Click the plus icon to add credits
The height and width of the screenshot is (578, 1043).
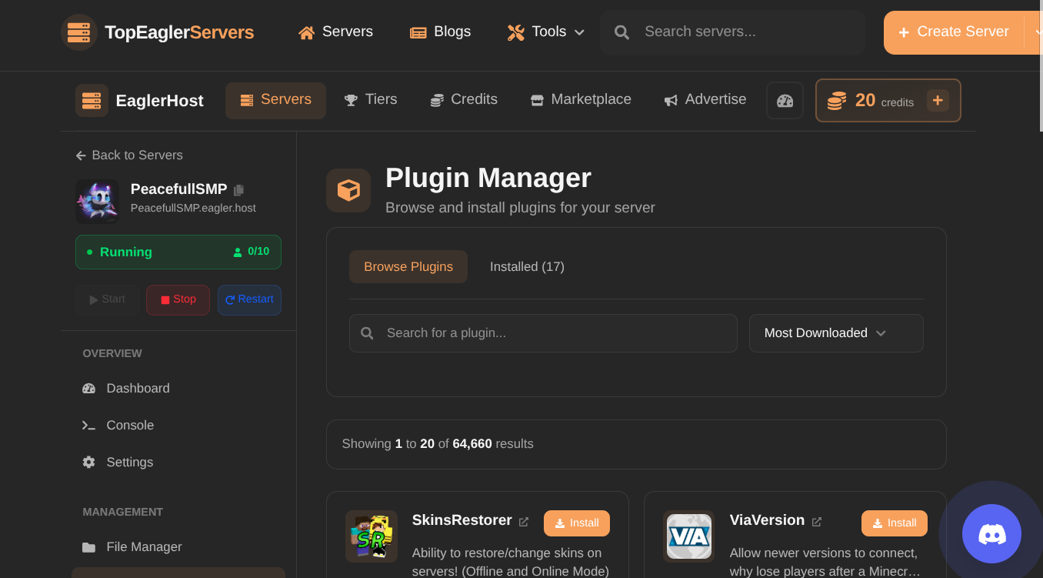click(937, 101)
